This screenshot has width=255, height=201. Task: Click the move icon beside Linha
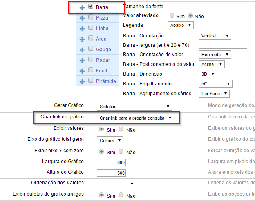click(x=82, y=28)
